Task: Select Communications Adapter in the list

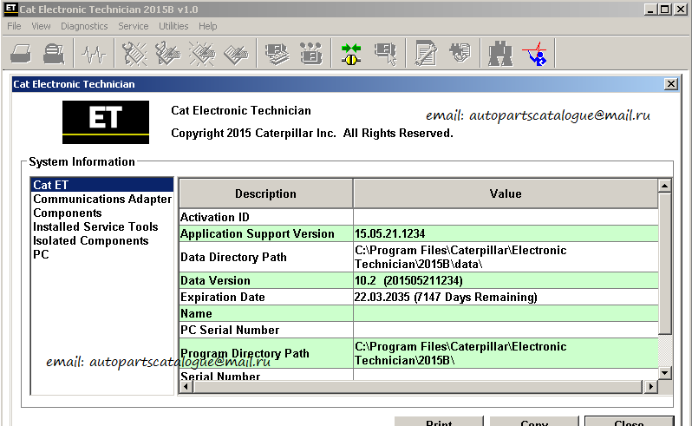Action: pyautogui.click(x=102, y=199)
